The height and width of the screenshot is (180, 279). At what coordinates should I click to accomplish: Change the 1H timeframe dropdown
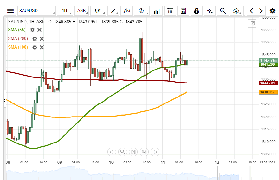tap(65, 11)
